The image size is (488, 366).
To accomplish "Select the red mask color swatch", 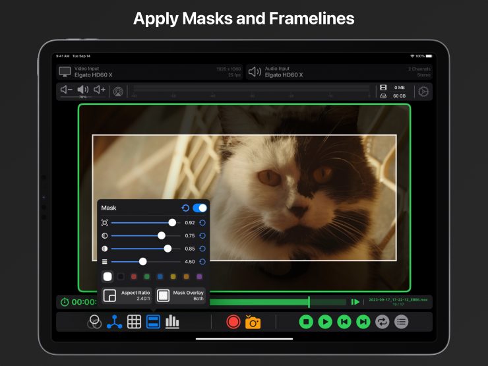I will (134, 276).
